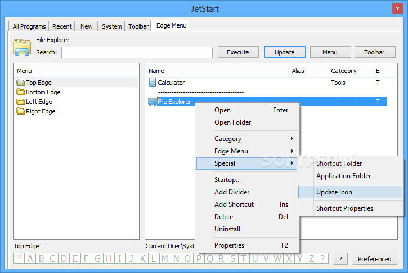Select Delete from the context menu
The width and height of the screenshot is (408, 273).
(x=247, y=217)
